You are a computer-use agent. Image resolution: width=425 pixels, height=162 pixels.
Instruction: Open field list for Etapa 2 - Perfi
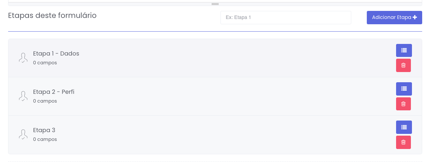pos(404,89)
